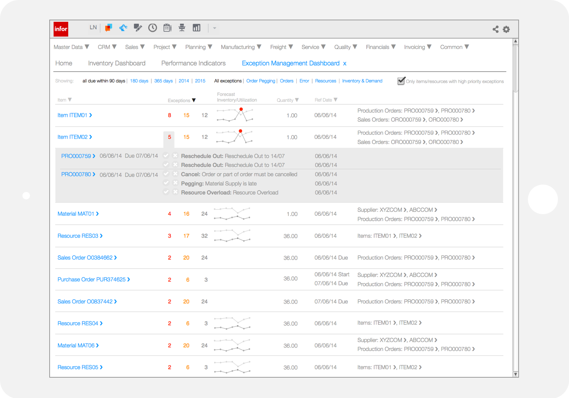Accept the Pegging exception with its checkmark
The image size is (569, 398).
pos(166,183)
